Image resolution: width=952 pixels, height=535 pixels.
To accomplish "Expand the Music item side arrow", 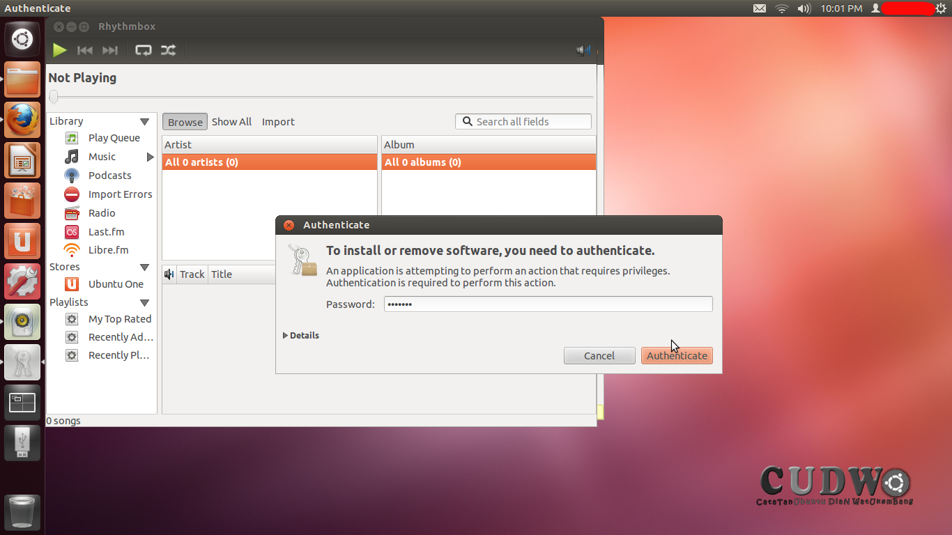I will point(150,157).
